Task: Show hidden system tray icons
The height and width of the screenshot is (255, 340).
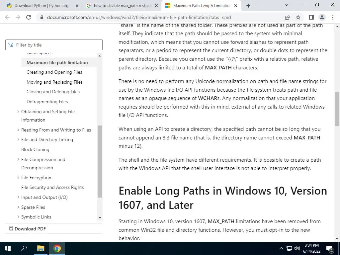Action: [281, 248]
